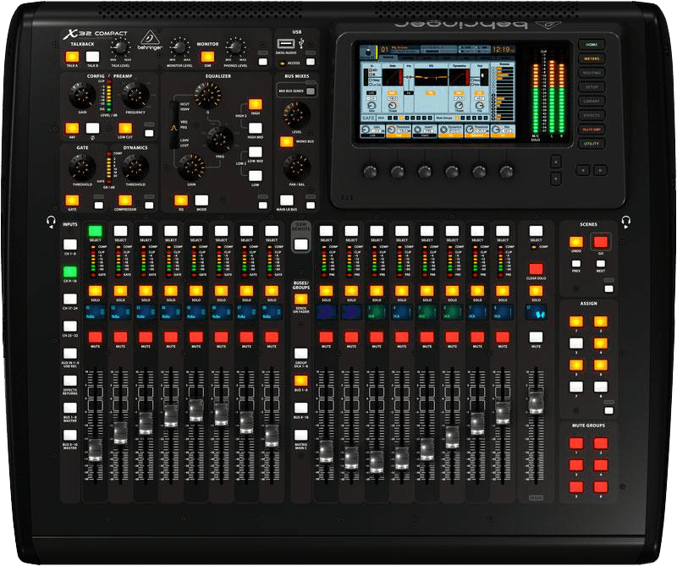Toggle the Sends on Fader button

(301, 299)
